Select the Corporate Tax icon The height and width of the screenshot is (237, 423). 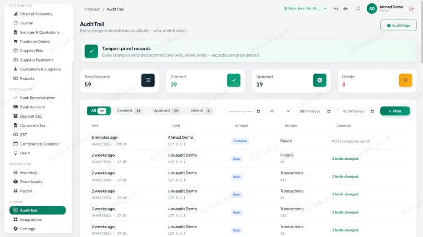click(16, 125)
